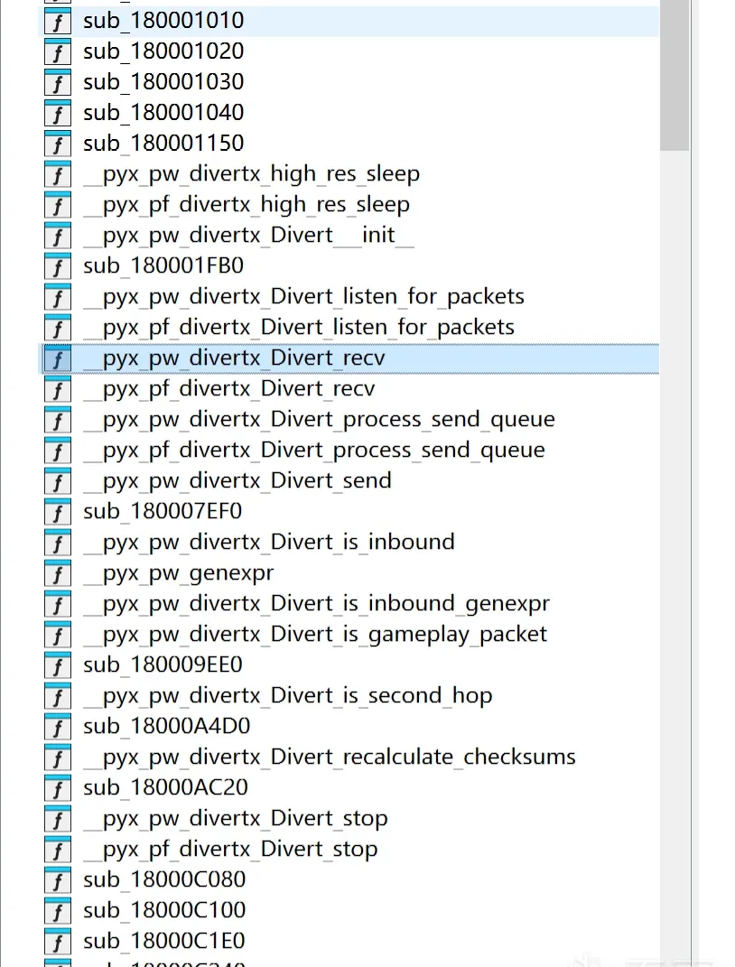Select function name sub_18000AC20
The image size is (735, 967).
(x=166, y=787)
